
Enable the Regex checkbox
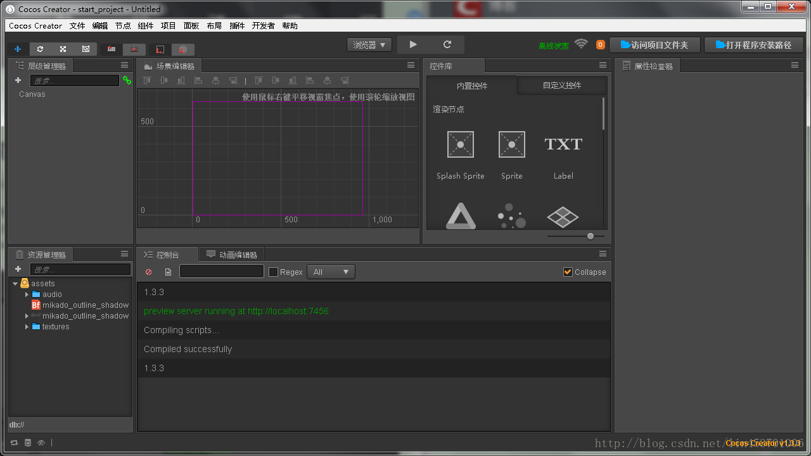tap(274, 272)
